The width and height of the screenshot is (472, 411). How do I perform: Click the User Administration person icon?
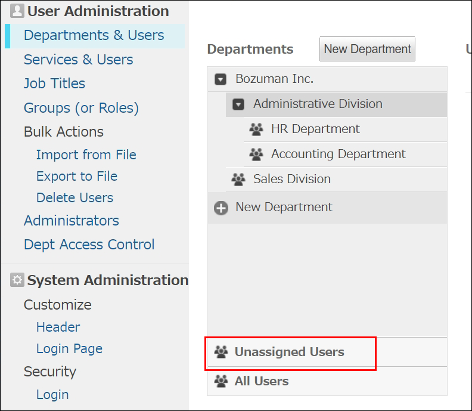pos(17,11)
